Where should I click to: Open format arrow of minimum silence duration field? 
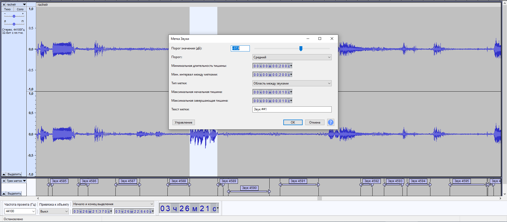291,66
